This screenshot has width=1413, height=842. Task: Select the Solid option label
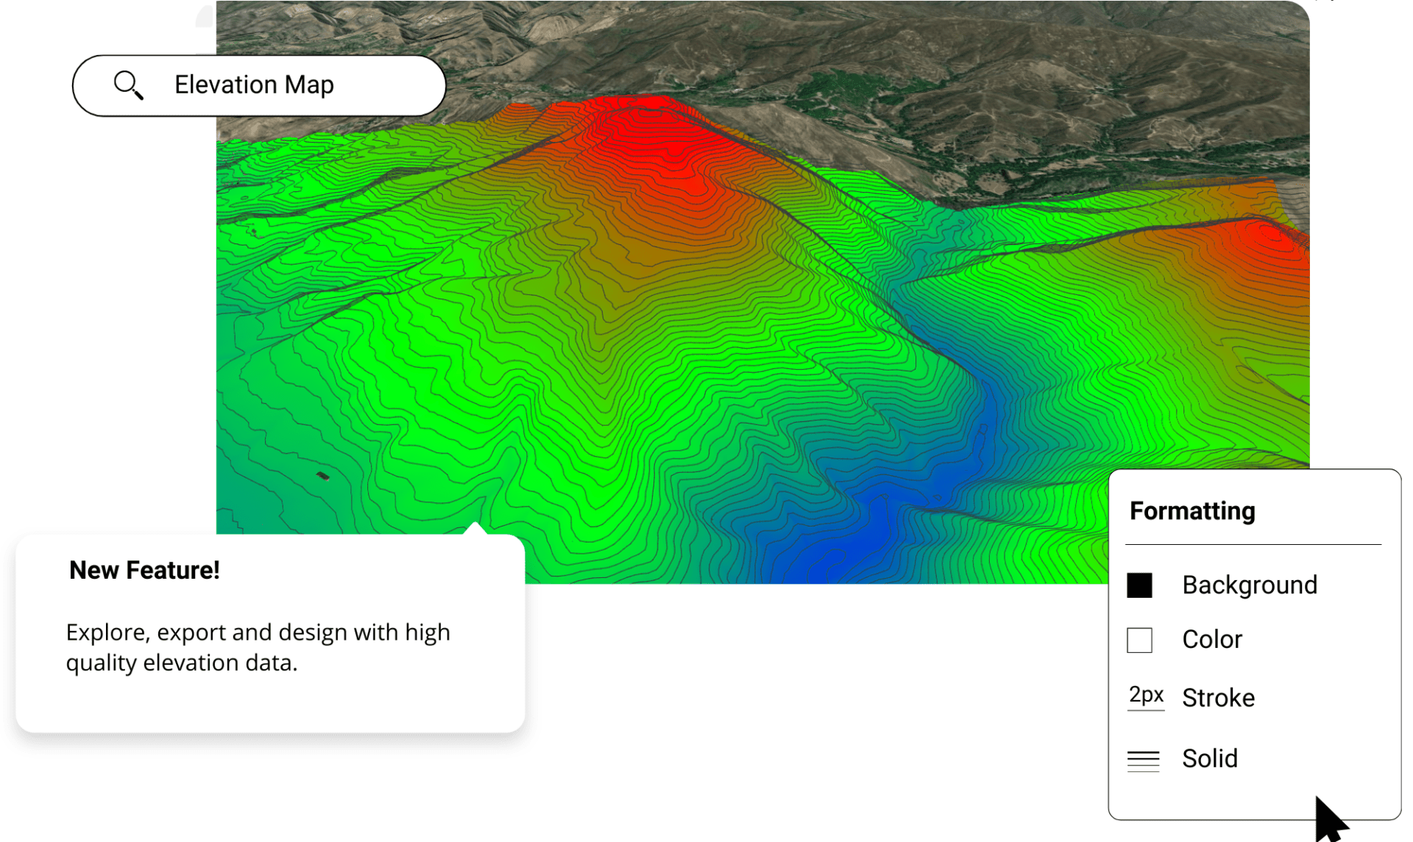pyautogui.click(x=1209, y=759)
